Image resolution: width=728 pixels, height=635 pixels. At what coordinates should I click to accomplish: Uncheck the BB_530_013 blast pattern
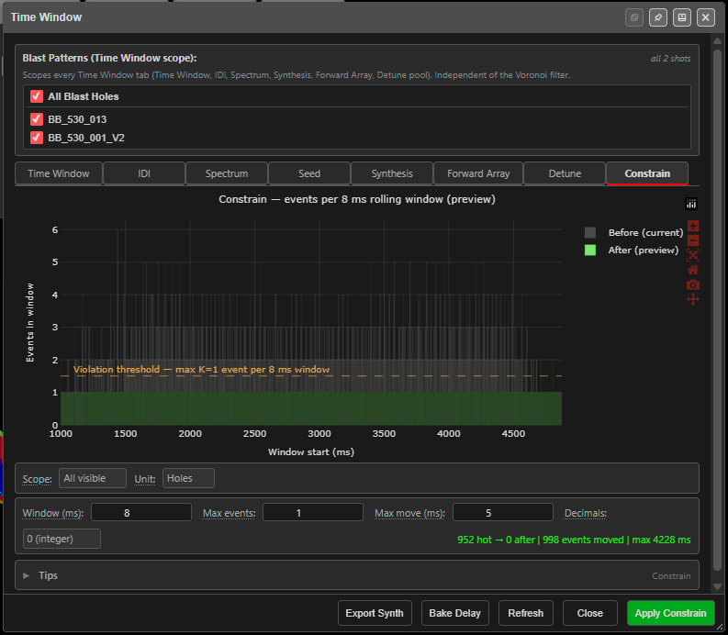pos(37,119)
